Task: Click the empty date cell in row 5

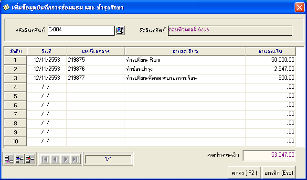Action: point(47,96)
